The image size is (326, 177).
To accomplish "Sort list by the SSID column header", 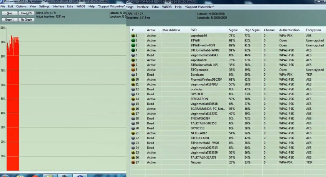I will [193, 30].
